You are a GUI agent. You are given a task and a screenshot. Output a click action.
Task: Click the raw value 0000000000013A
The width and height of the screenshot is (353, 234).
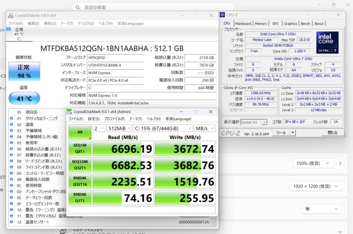tap(194, 222)
